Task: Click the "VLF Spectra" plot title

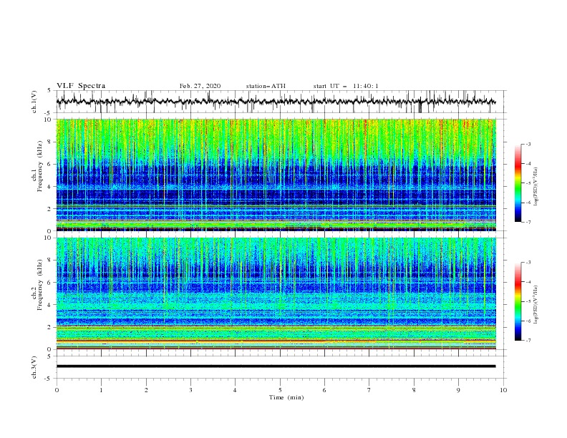Action: tap(81, 86)
